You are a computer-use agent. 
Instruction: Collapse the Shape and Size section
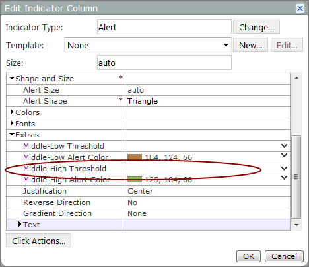point(12,78)
